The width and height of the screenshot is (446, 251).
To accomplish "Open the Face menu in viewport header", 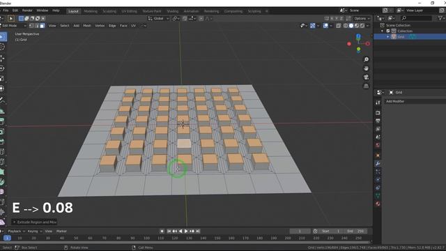I will coord(123,26).
